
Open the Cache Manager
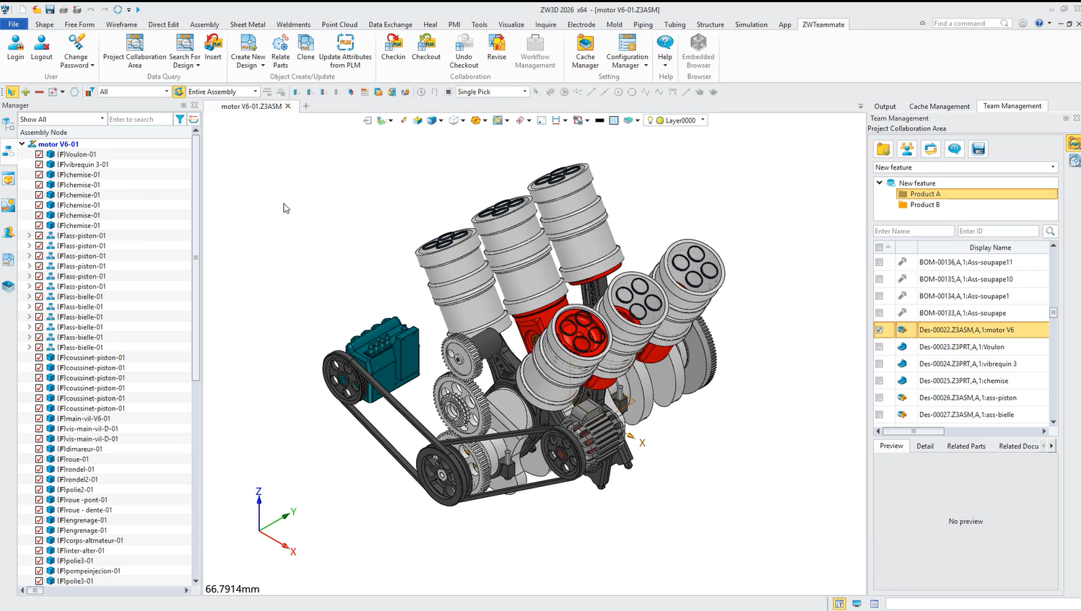(x=585, y=51)
